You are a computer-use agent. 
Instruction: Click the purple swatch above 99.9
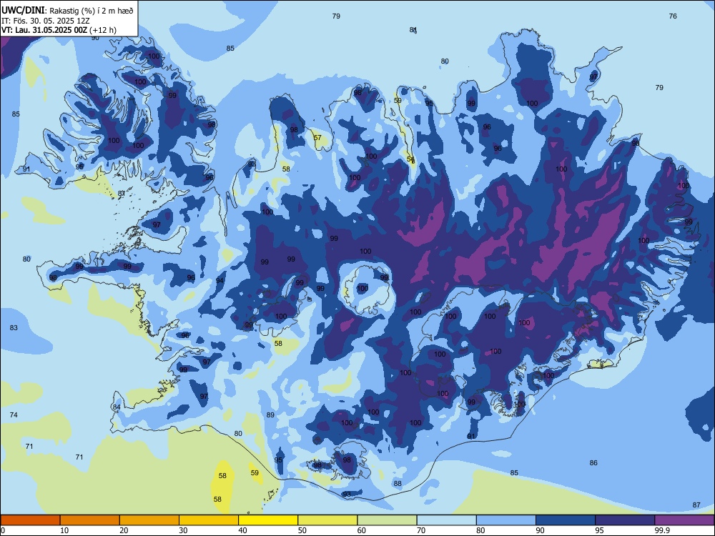(x=684, y=520)
